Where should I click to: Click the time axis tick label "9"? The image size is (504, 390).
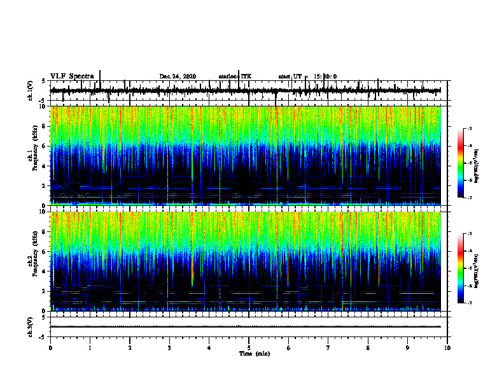click(x=407, y=348)
